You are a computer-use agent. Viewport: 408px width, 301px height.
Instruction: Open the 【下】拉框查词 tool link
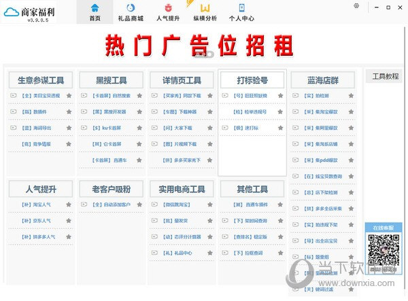pyautogui.click(x=248, y=253)
